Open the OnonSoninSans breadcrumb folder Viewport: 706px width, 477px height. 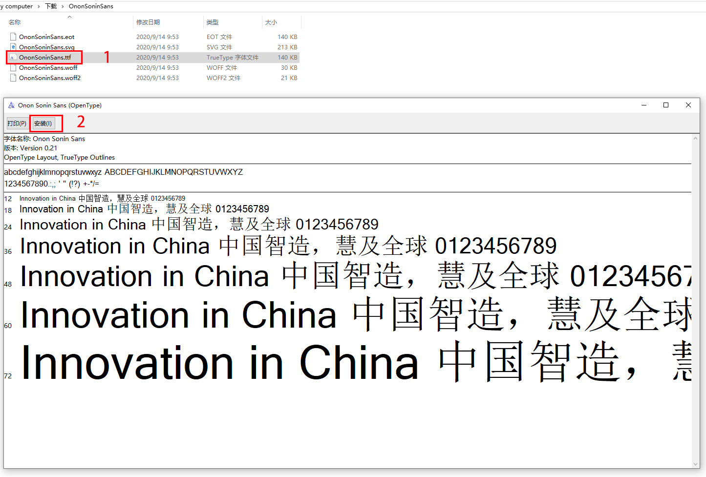point(91,6)
